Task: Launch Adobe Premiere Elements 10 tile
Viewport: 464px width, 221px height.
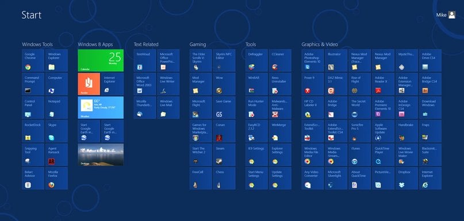Action: pos(383,108)
